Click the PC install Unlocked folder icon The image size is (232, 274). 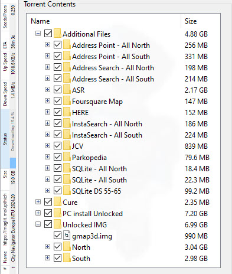[x=57, y=213]
